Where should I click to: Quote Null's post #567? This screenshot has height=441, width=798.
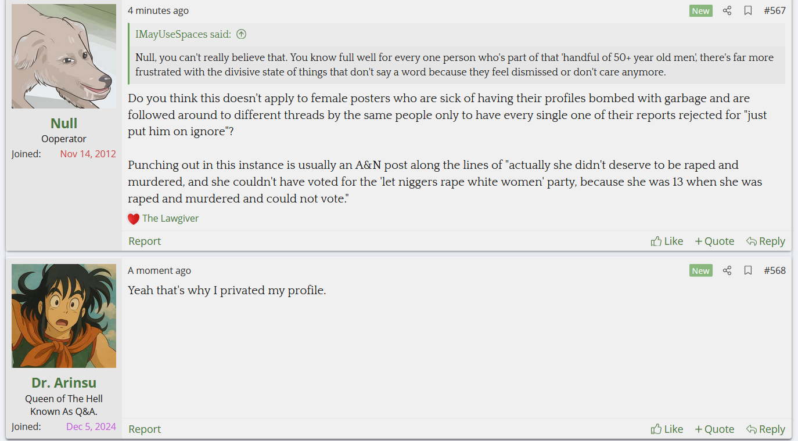coord(714,241)
